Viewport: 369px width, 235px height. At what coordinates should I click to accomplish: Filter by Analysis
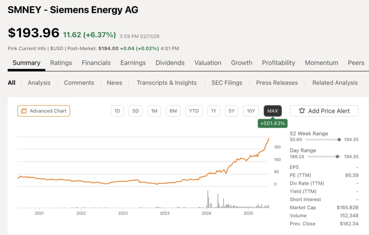[x=39, y=83]
